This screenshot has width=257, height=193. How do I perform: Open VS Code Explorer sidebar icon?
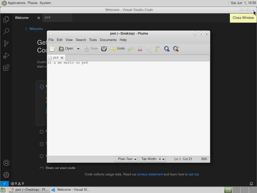(x=6, y=19)
